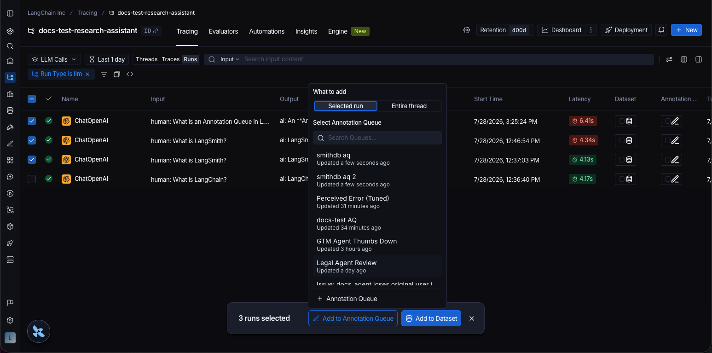Open the sidebar rocket deployments icon
This screenshot has height=353, width=712.
tap(10, 243)
